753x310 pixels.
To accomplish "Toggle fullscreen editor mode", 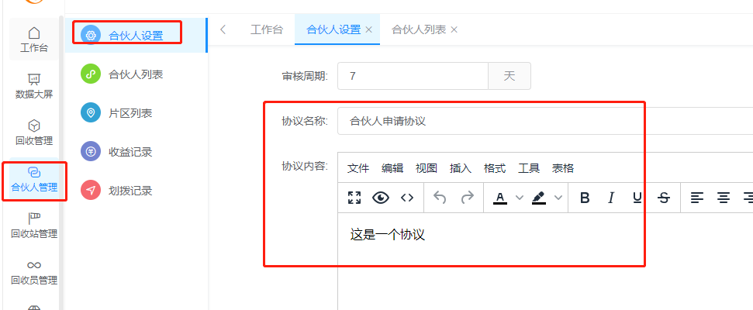I will [x=354, y=198].
